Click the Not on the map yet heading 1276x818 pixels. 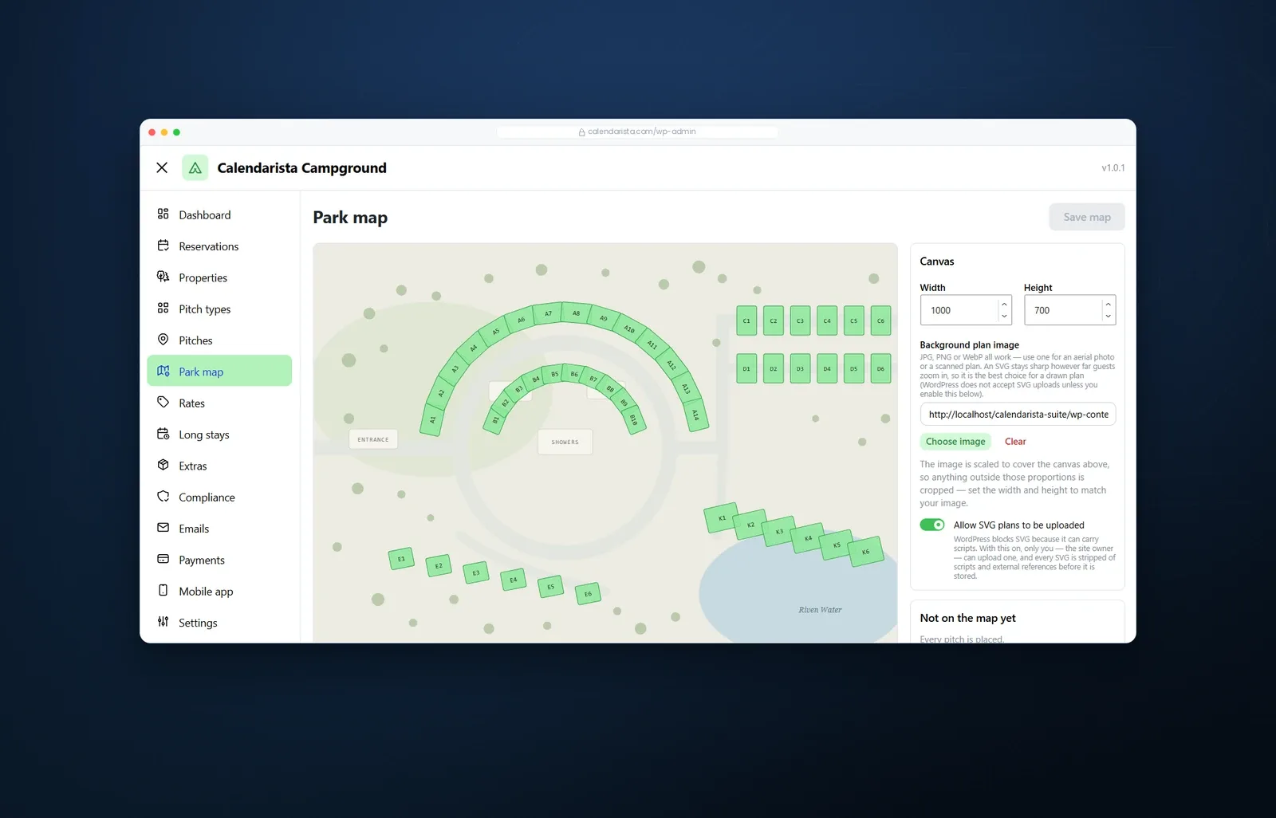point(967,618)
